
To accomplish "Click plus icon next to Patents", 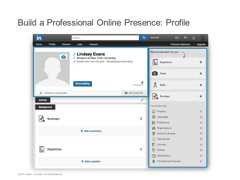I will coord(201,150).
